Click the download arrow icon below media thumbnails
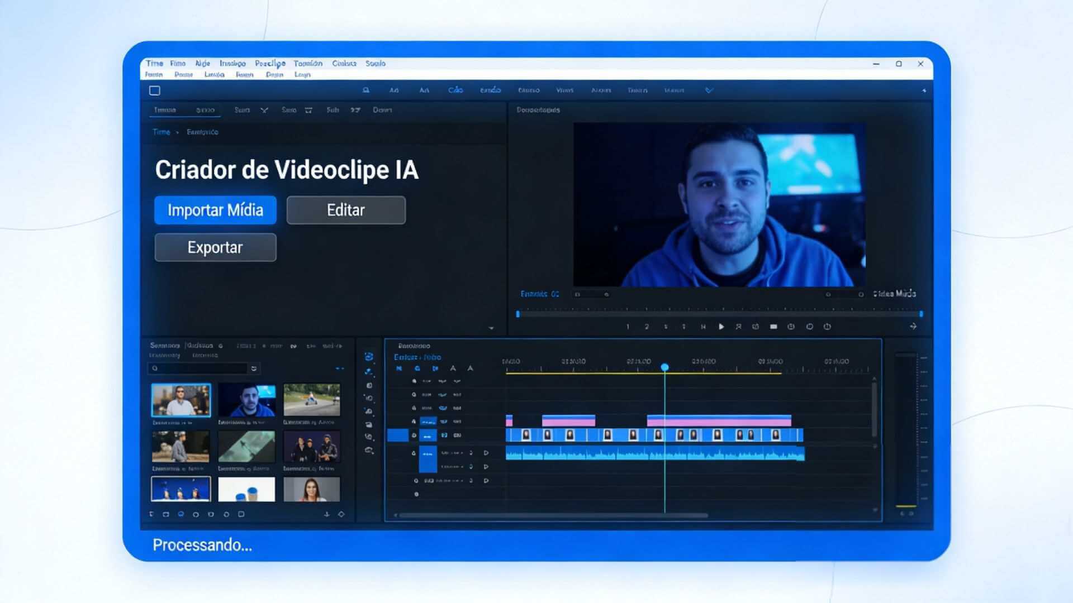 tap(327, 514)
